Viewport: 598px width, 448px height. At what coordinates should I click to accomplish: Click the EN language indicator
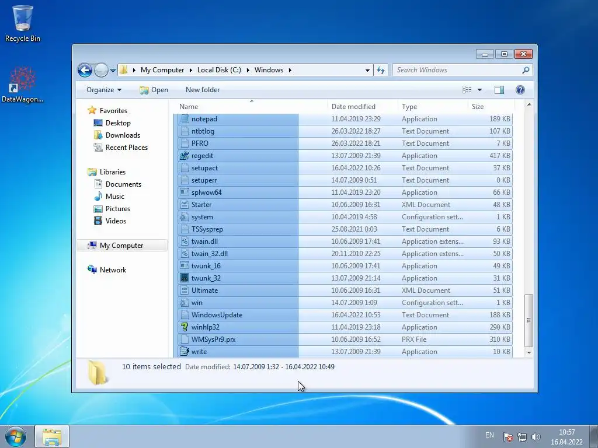(x=489, y=435)
